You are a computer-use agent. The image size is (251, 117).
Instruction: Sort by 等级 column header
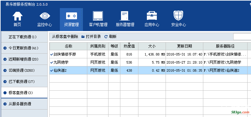[x=114, y=46]
